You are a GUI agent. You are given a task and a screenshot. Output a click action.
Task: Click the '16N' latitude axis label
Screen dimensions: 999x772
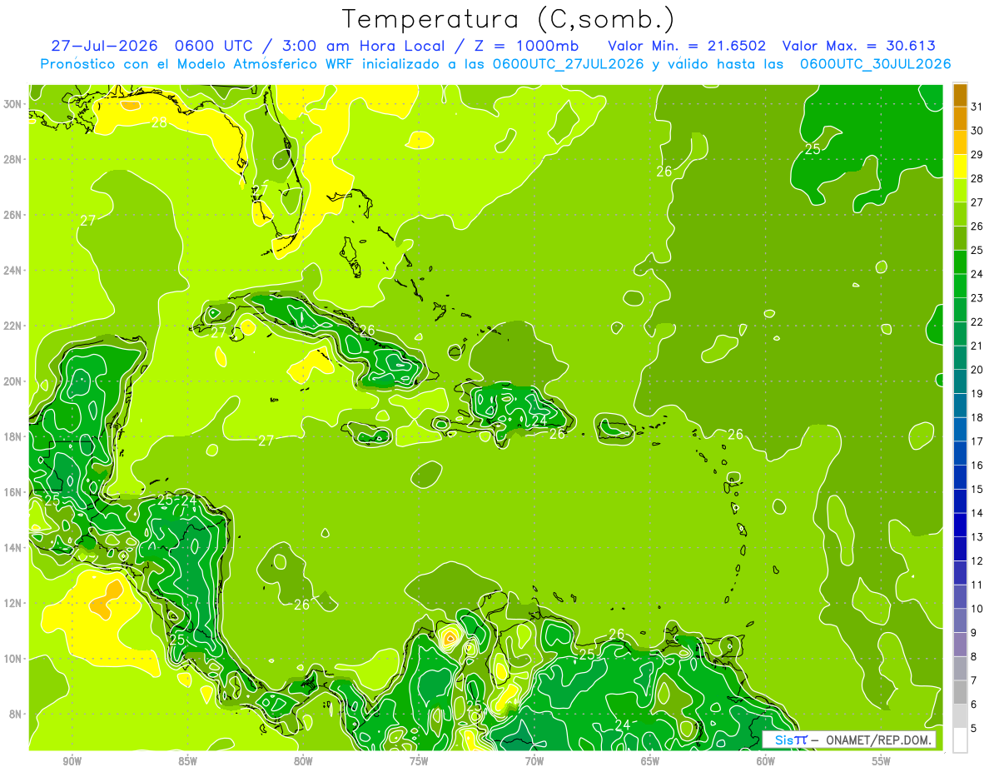tap(14, 492)
